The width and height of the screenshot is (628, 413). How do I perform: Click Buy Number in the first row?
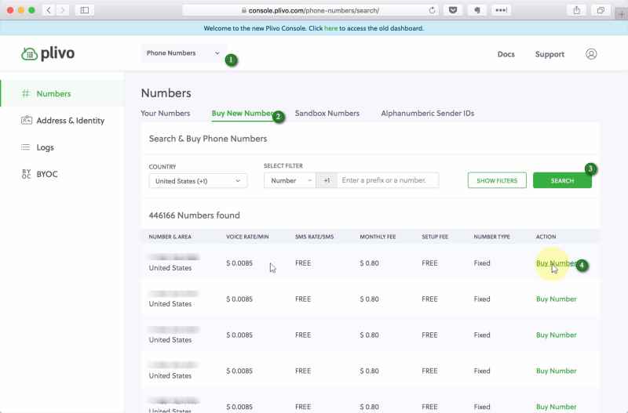point(557,263)
